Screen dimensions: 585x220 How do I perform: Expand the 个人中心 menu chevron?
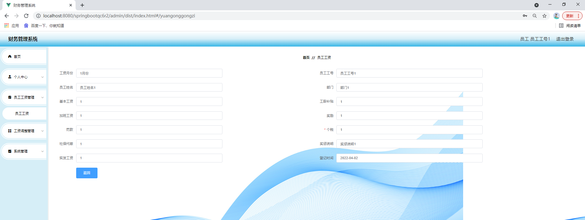pyautogui.click(x=42, y=77)
